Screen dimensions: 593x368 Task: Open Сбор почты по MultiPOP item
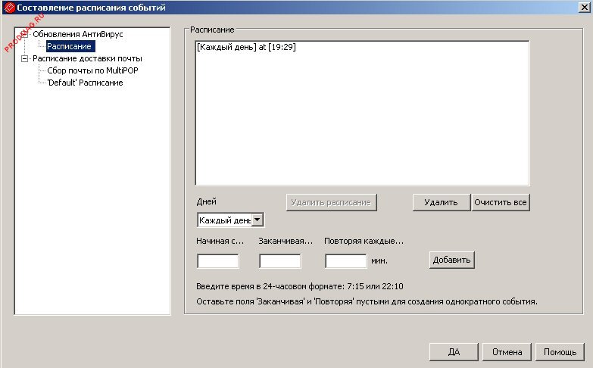click(x=92, y=70)
